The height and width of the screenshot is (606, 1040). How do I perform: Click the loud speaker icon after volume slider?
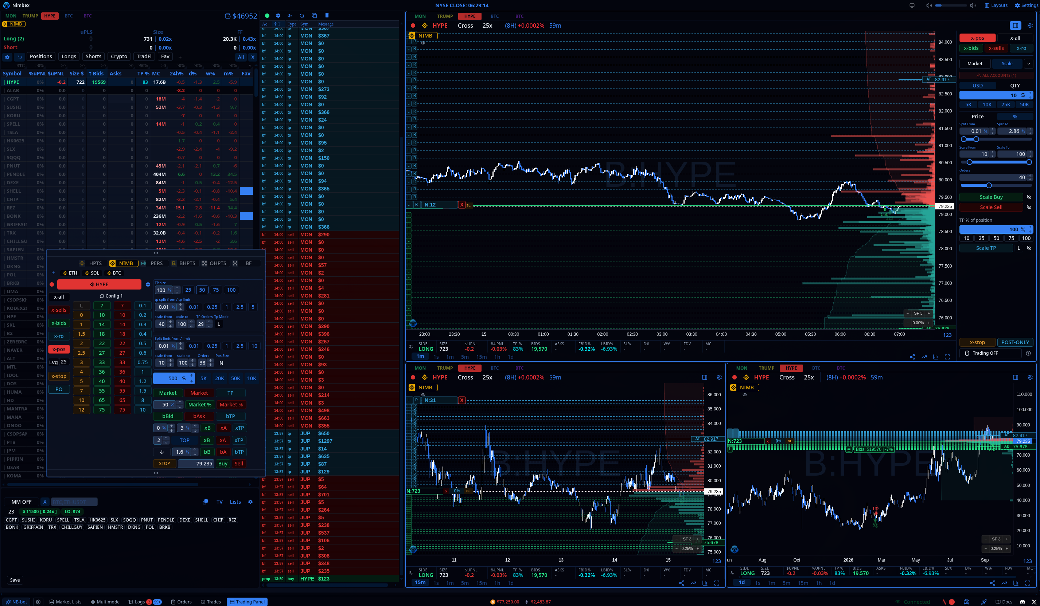973,5
